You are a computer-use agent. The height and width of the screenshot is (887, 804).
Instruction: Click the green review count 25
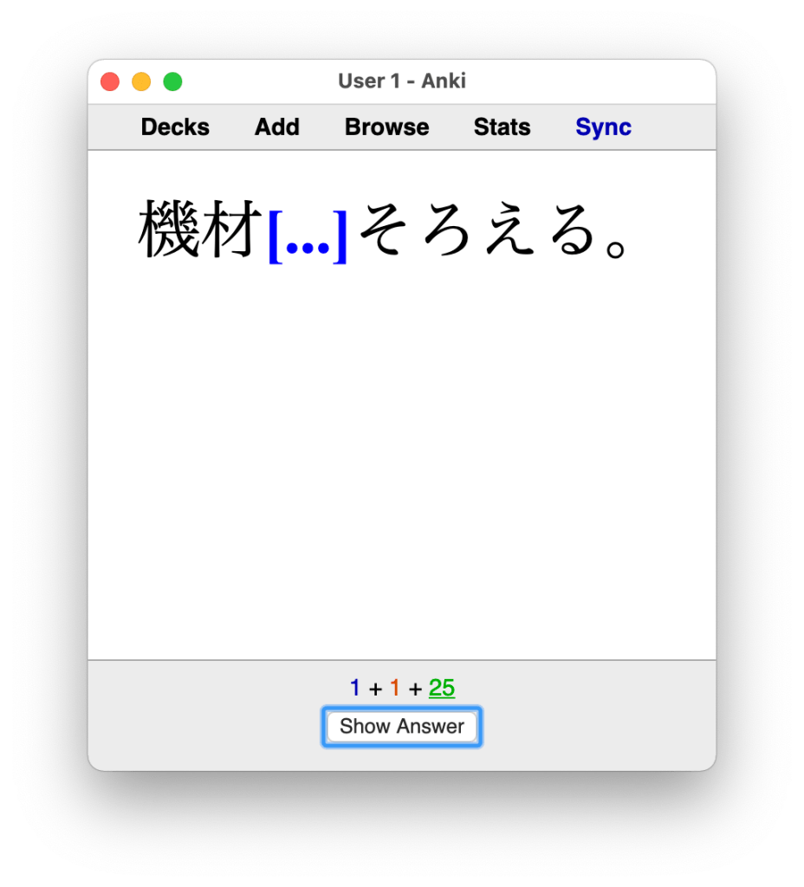(442, 688)
